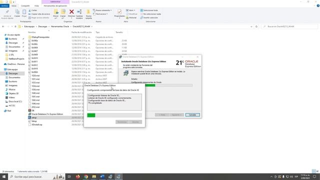Image resolution: width=320 pixels, height=180 pixels.
Task: Open File Explorer from the taskbar
Action: click(x=94, y=176)
